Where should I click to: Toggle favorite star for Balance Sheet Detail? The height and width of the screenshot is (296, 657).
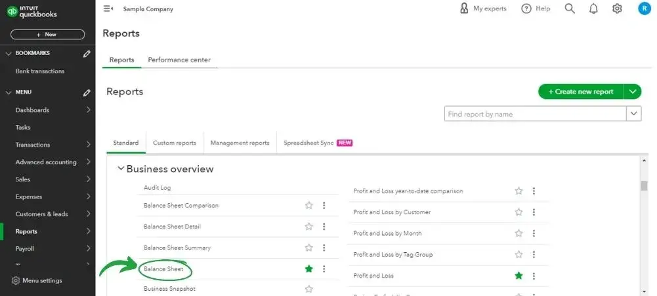point(309,227)
